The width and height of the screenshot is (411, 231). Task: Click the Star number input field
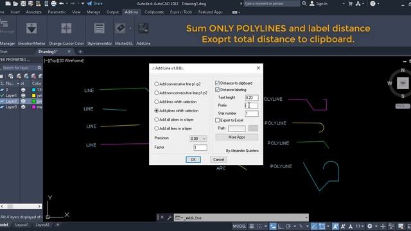click(251, 114)
